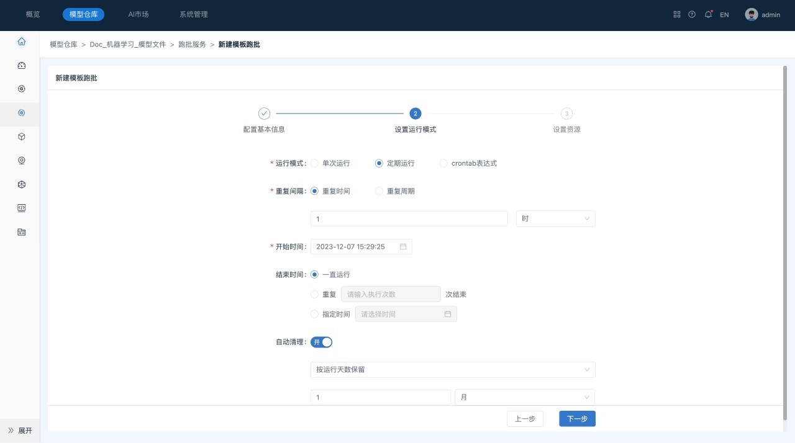The width and height of the screenshot is (795, 443).
Task: Select the 单次运行 radio option
Action: (x=315, y=163)
